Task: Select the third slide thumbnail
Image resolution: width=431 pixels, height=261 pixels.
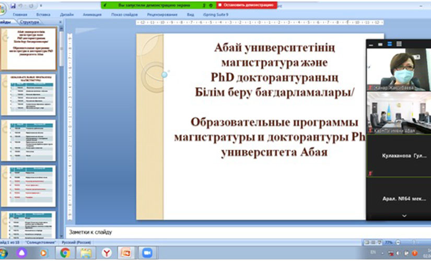Action: coord(29,140)
